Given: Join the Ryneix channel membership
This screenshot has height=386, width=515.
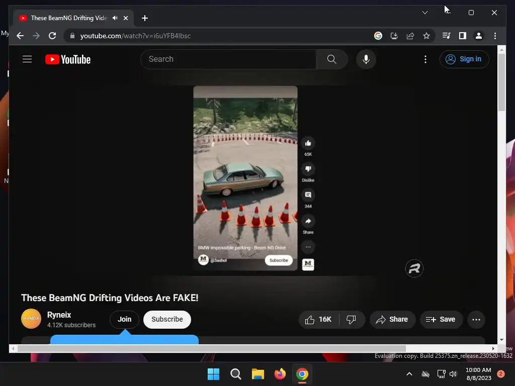Looking at the screenshot, I should 125,319.
